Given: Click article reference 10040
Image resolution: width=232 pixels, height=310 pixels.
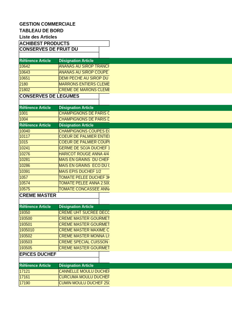Looking at the screenshot, I should tap(39, 131).
